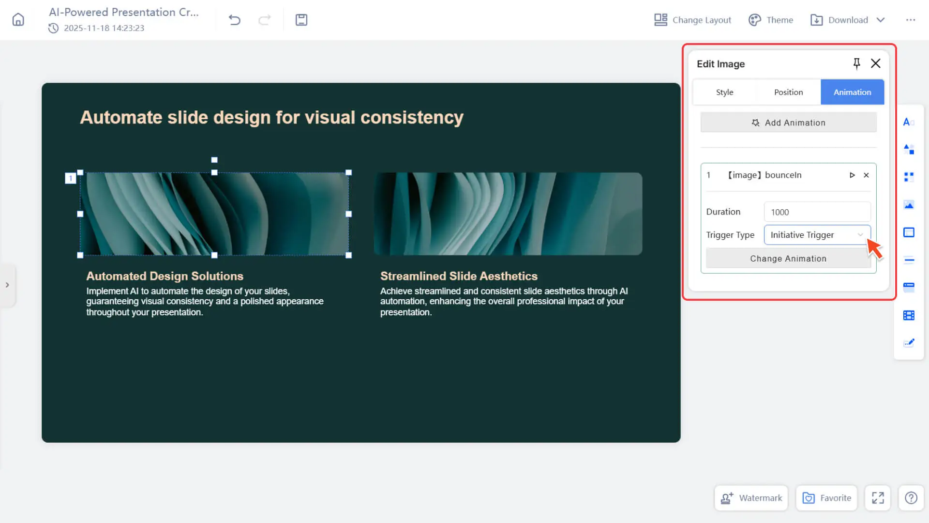Open version history via the clock icon

(53, 28)
